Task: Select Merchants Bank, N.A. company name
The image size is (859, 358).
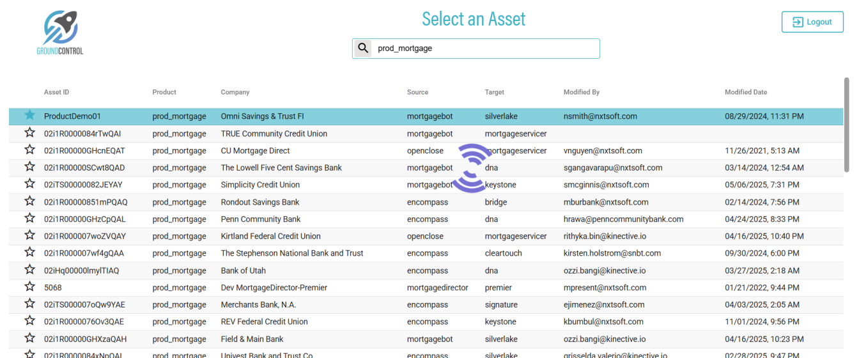Action: (258, 305)
